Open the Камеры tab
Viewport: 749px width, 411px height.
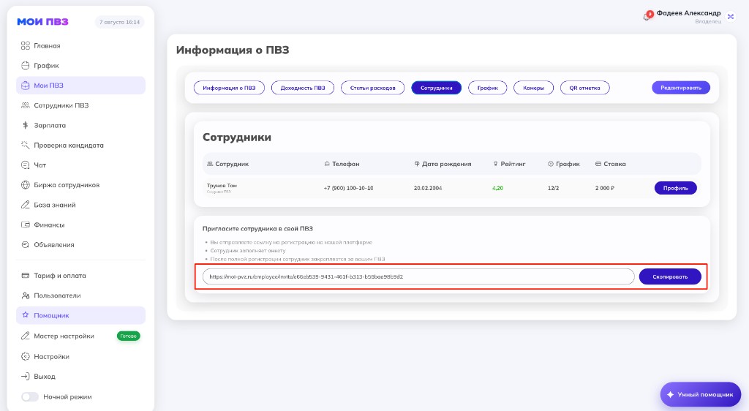(x=533, y=88)
